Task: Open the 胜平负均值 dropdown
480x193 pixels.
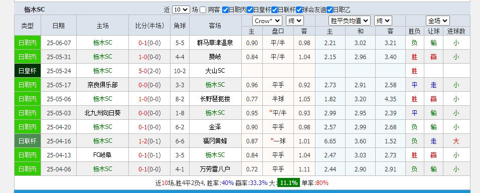Action: pos(350,21)
